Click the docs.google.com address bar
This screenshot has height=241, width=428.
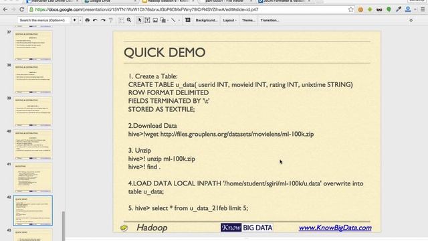pyautogui.click(x=191, y=9)
